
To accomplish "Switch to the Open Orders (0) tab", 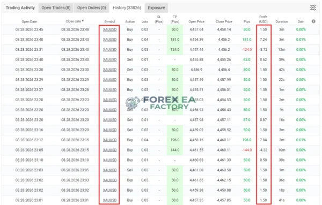I will coord(91,8).
